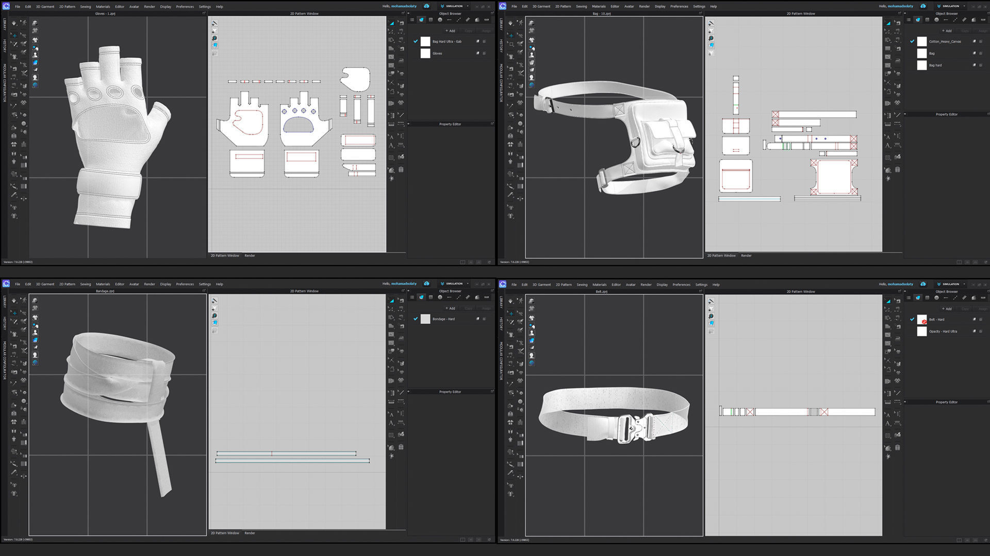The width and height of the screenshot is (990, 556).
Task: Click the top pen icon in Gloves 2D Pattern Window
Action: [x=214, y=23]
